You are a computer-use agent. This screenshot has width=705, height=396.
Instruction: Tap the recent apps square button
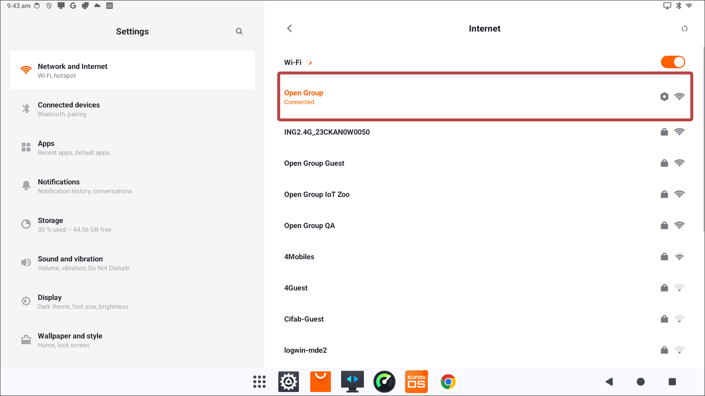pyautogui.click(x=672, y=382)
